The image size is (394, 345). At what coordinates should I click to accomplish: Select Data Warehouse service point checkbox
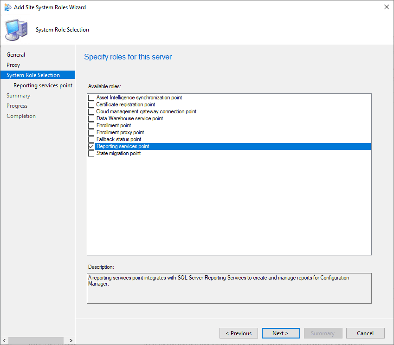point(91,119)
